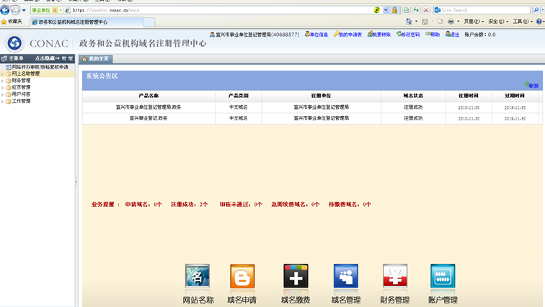The width and height of the screenshot is (545, 307).
Task: Switch to the 政务和公益机构域名注册管理中心 browser tab
Action: (x=87, y=22)
